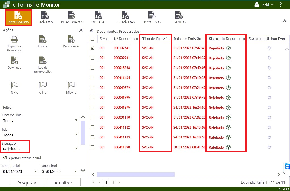Collapse the Ações panel
The image size is (290, 191).
click(x=81, y=30)
